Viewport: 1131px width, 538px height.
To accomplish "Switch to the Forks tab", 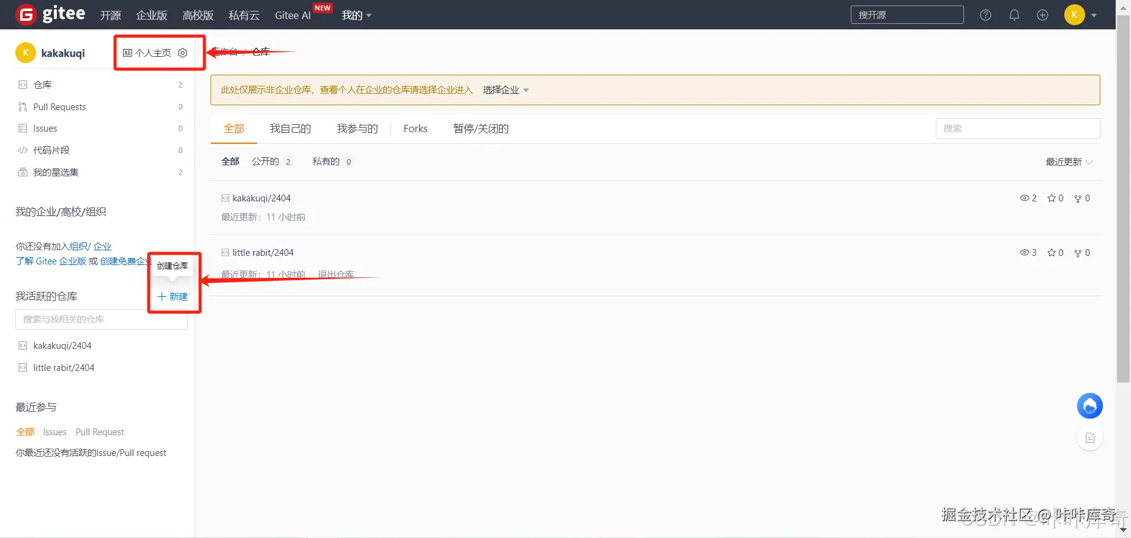I will [x=416, y=129].
